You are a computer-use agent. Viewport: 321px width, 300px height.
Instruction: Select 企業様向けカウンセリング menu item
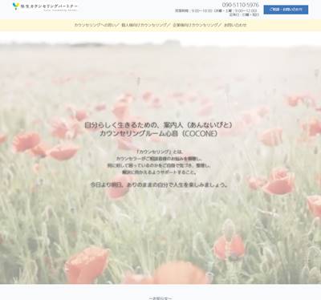197,25
